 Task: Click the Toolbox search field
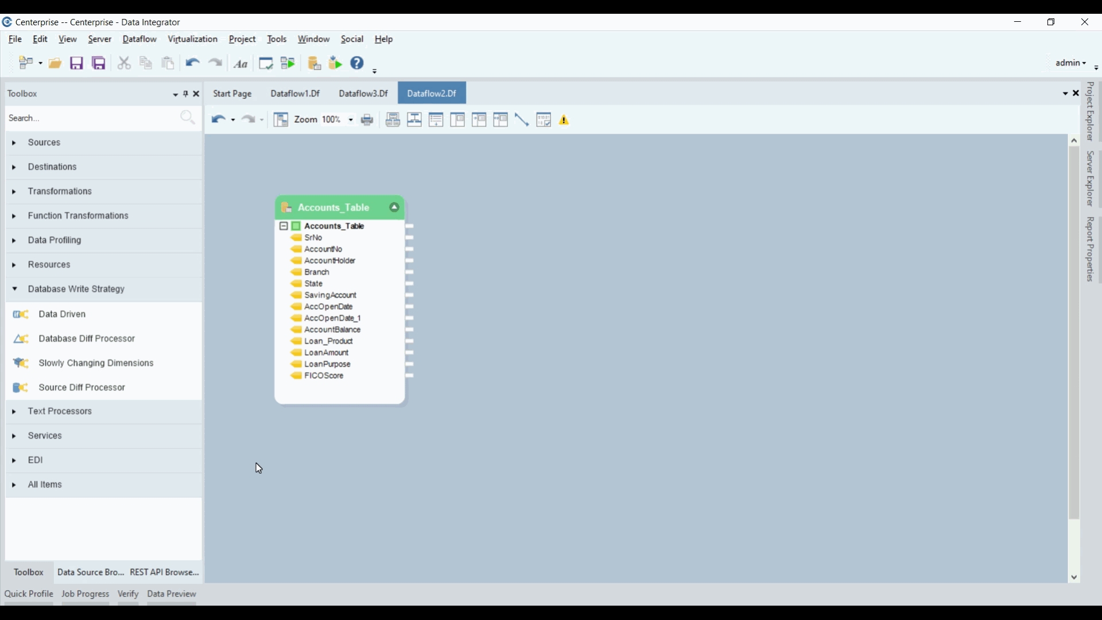92,119
